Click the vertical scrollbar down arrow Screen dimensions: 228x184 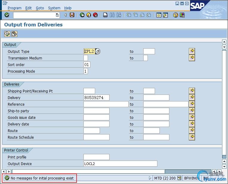click(224, 166)
